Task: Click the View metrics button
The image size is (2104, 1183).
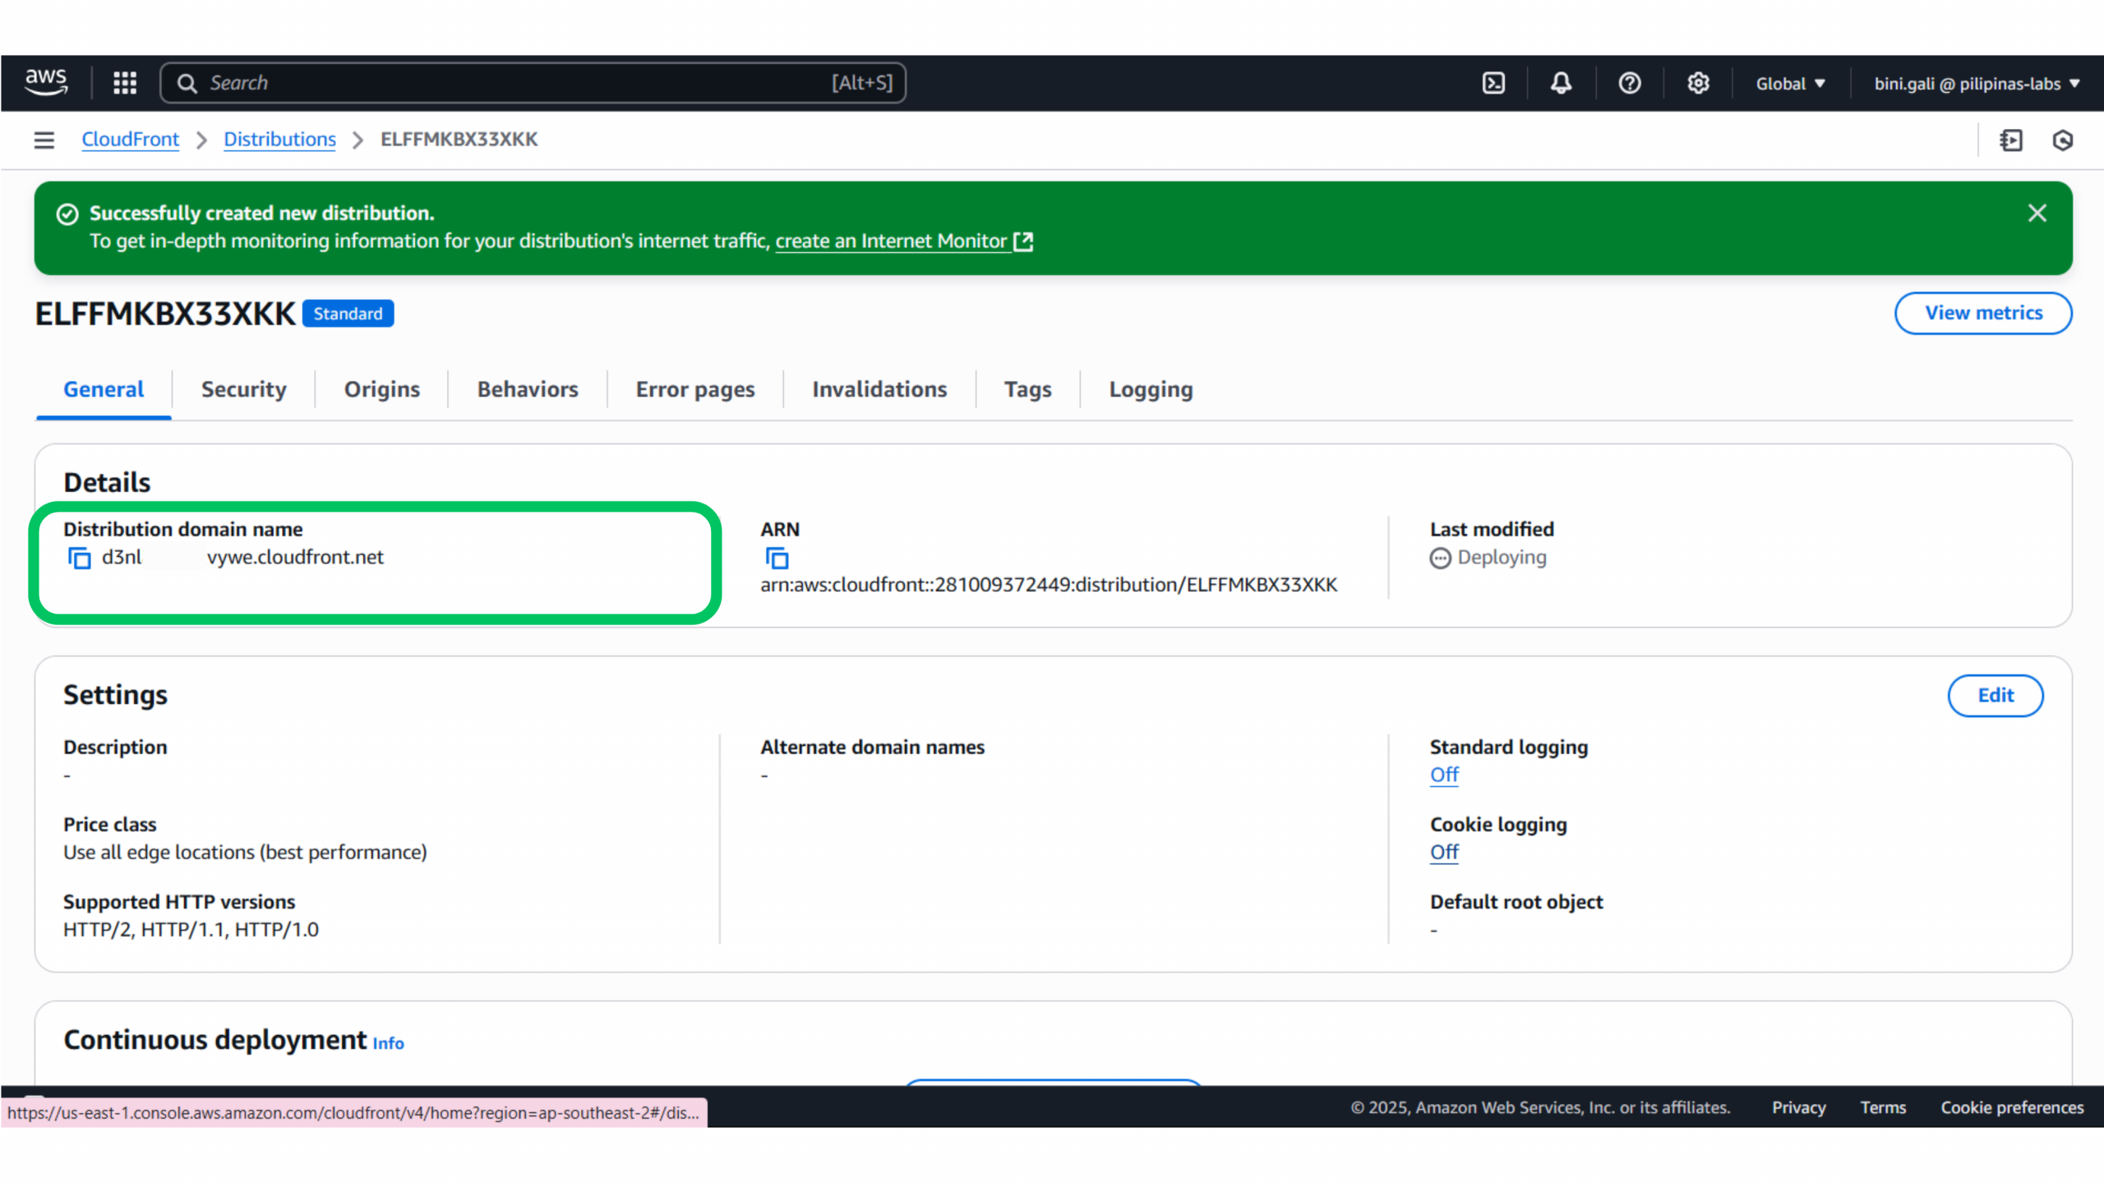Action: tap(1983, 313)
